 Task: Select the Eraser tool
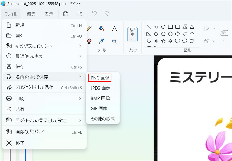point(89,41)
